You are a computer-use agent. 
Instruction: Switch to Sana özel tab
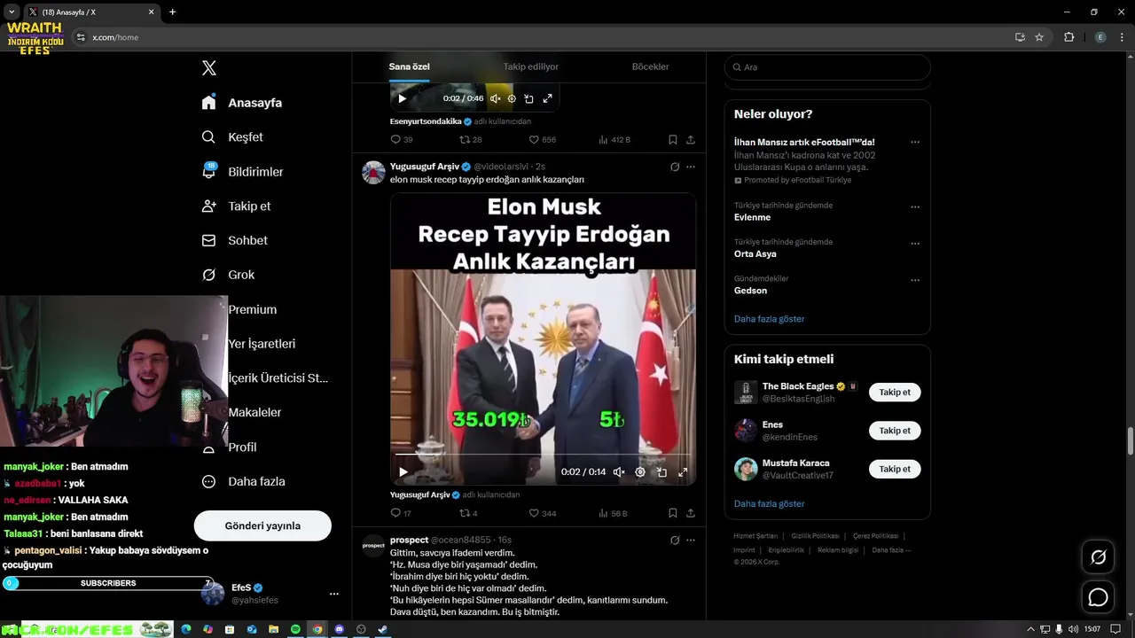[x=410, y=67]
